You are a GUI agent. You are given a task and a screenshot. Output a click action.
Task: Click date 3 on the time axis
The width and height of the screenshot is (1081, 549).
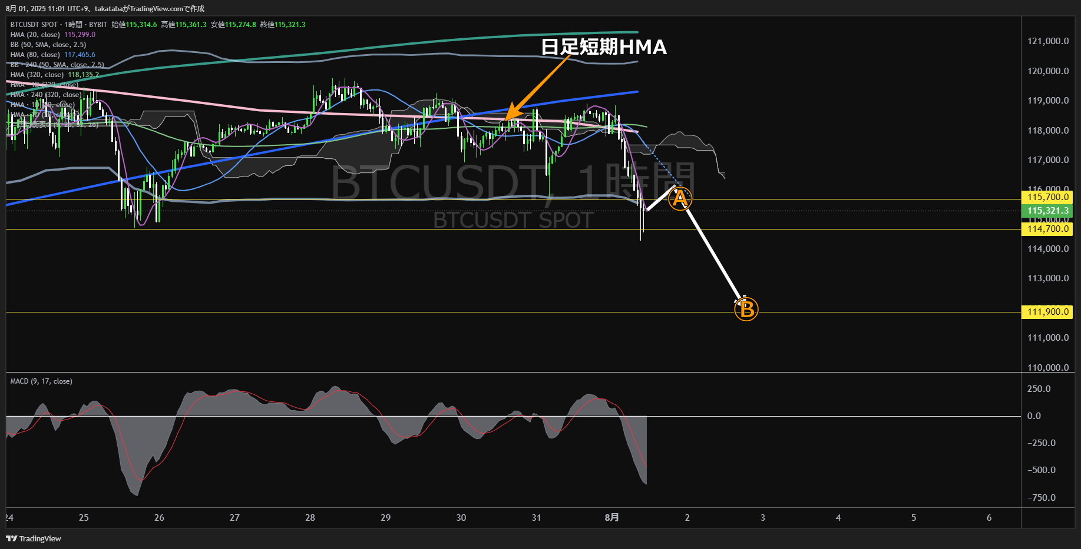[x=762, y=518]
